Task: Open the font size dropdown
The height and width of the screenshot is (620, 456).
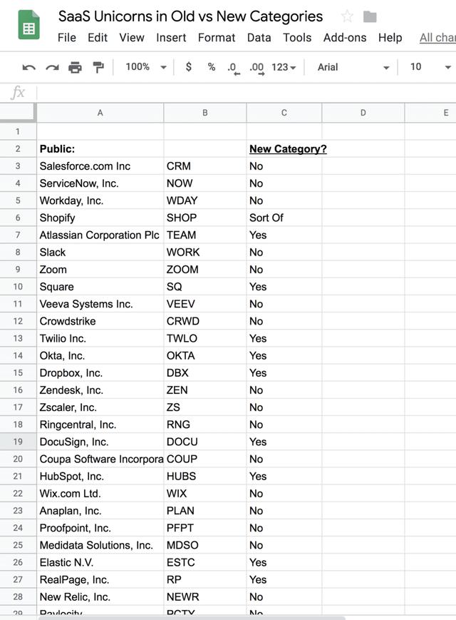Action: pos(430,67)
